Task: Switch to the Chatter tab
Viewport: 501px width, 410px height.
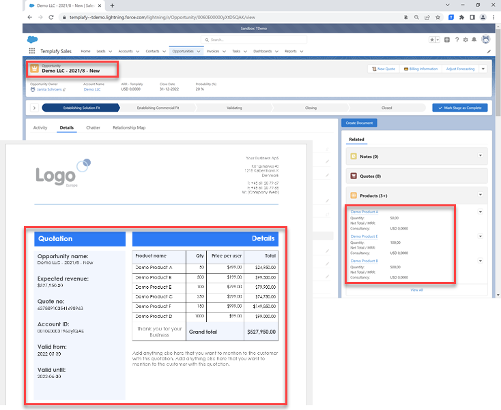Action: pyautogui.click(x=93, y=127)
